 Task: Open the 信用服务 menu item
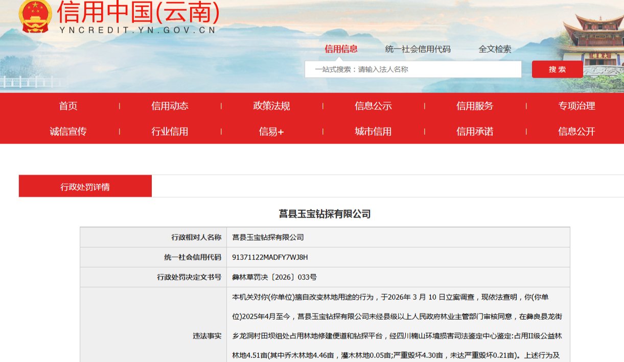tap(475, 106)
